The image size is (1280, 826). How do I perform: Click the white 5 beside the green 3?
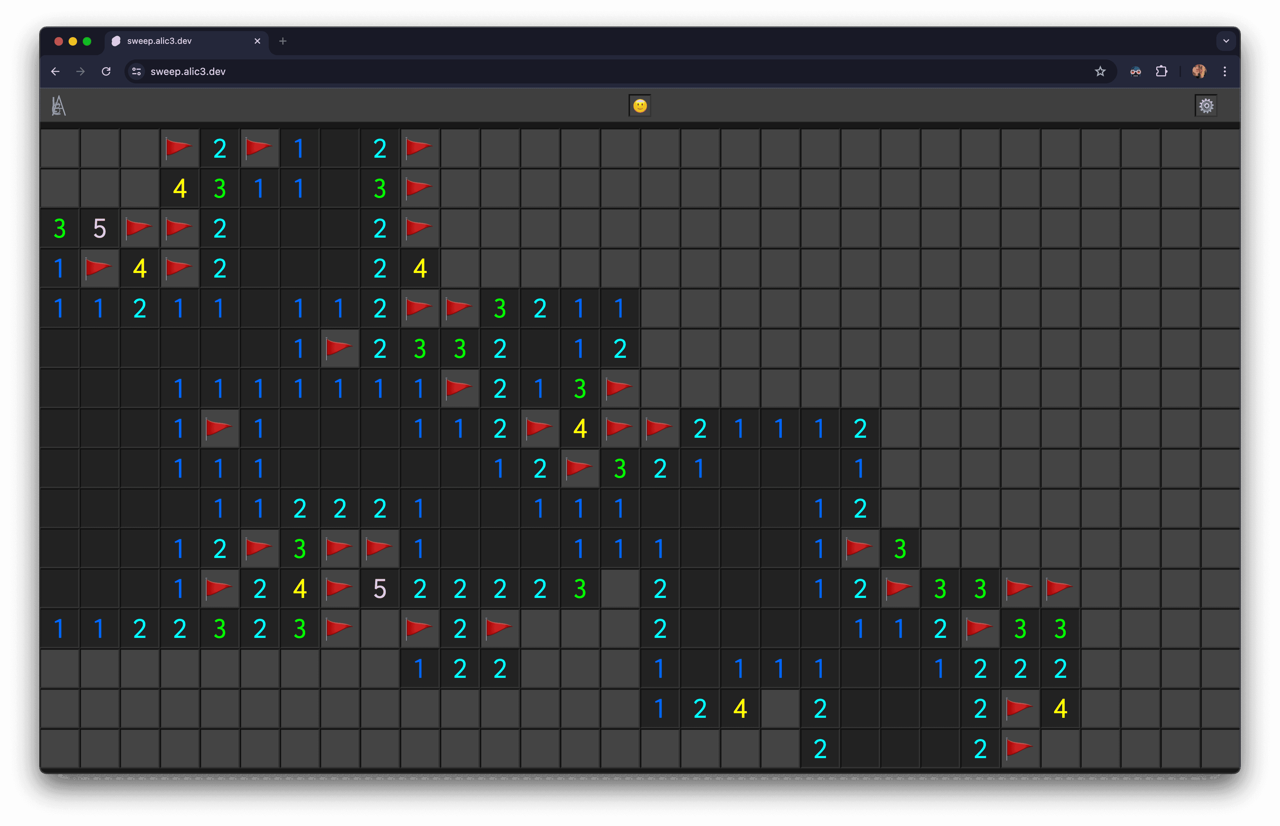pyautogui.click(x=100, y=228)
